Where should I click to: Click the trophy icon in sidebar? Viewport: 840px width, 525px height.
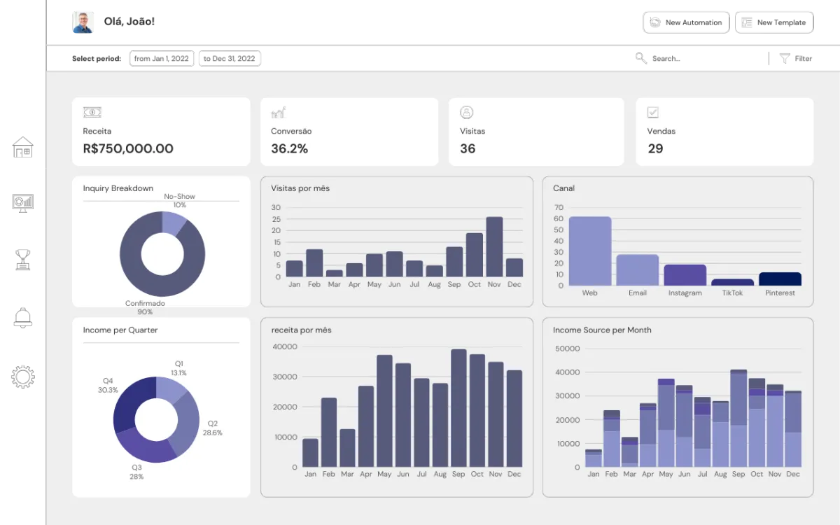(23, 260)
